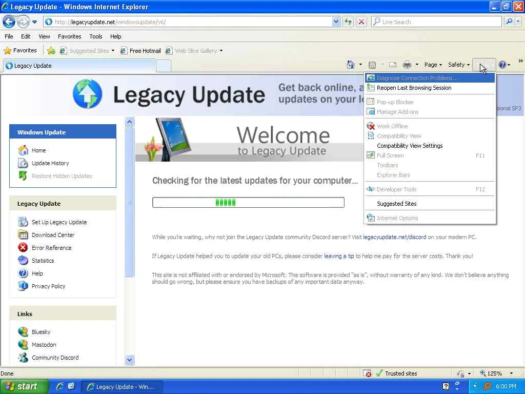Open recent pages dropdown next to Forward
The height and width of the screenshot is (394, 525).
pyautogui.click(x=34, y=22)
